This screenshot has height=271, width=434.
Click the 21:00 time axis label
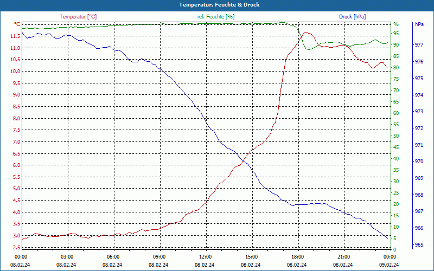343,256
